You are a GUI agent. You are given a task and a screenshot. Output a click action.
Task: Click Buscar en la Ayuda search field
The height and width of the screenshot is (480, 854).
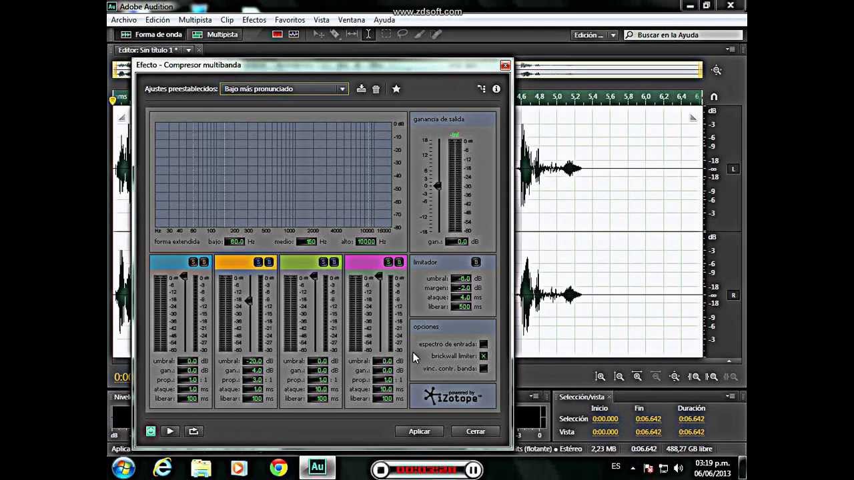click(684, 35)
